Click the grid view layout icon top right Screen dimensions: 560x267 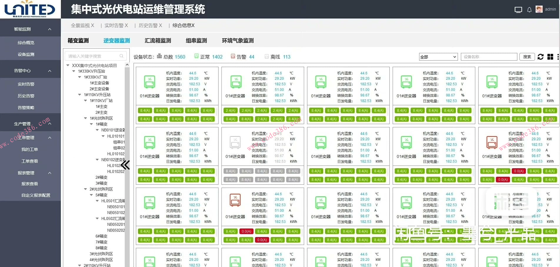(550, 57)
